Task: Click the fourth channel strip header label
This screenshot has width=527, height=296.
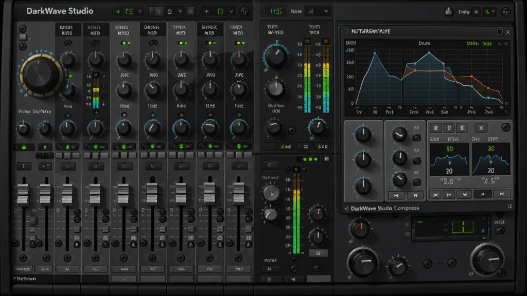Action: point(152,30)
